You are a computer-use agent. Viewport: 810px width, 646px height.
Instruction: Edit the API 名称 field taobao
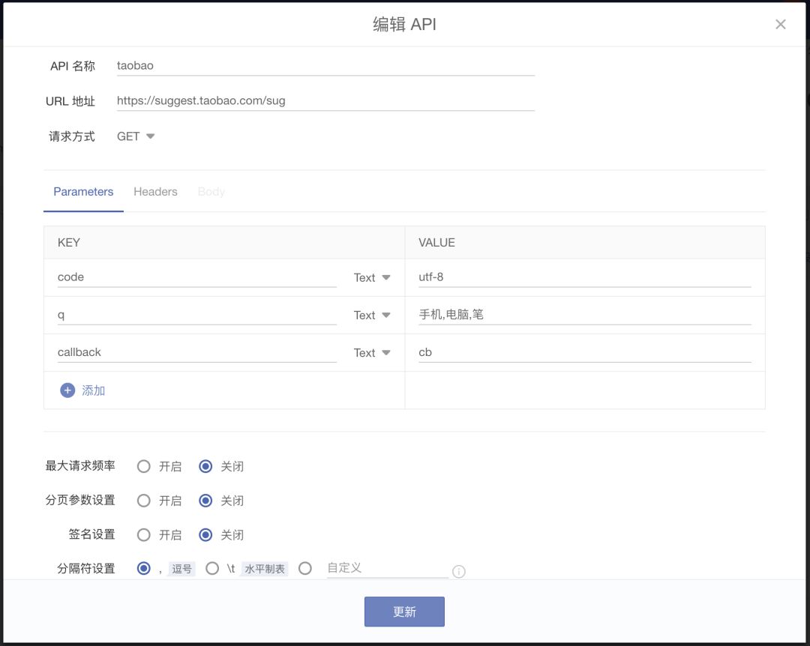pos(325,66)
